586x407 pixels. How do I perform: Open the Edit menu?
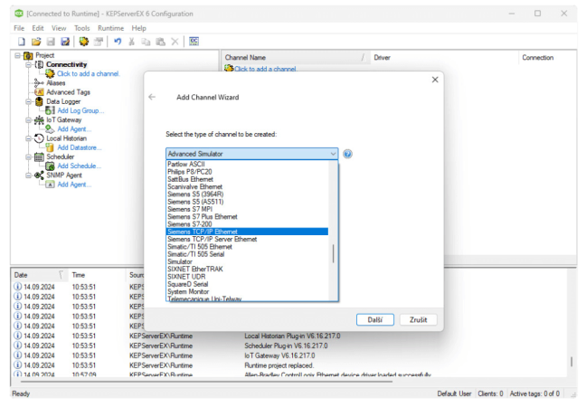pyautogui.click(x=38, y=28)
